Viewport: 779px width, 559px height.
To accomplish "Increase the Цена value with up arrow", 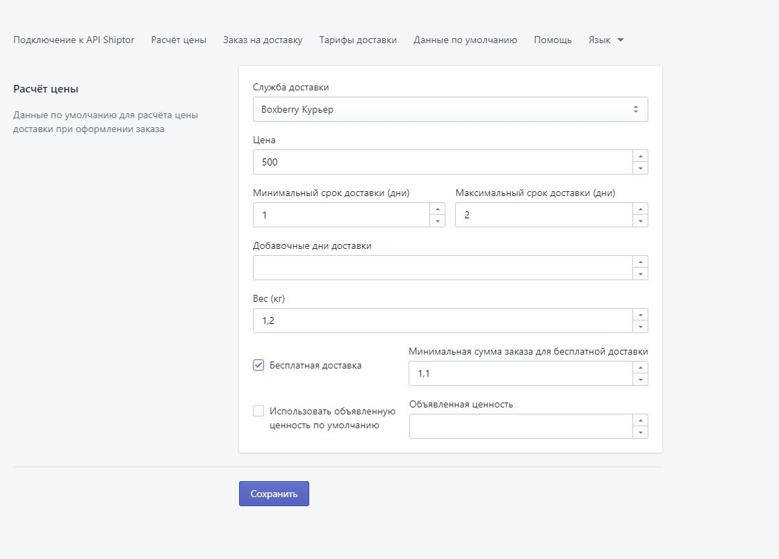I will [x=640, y=156].
